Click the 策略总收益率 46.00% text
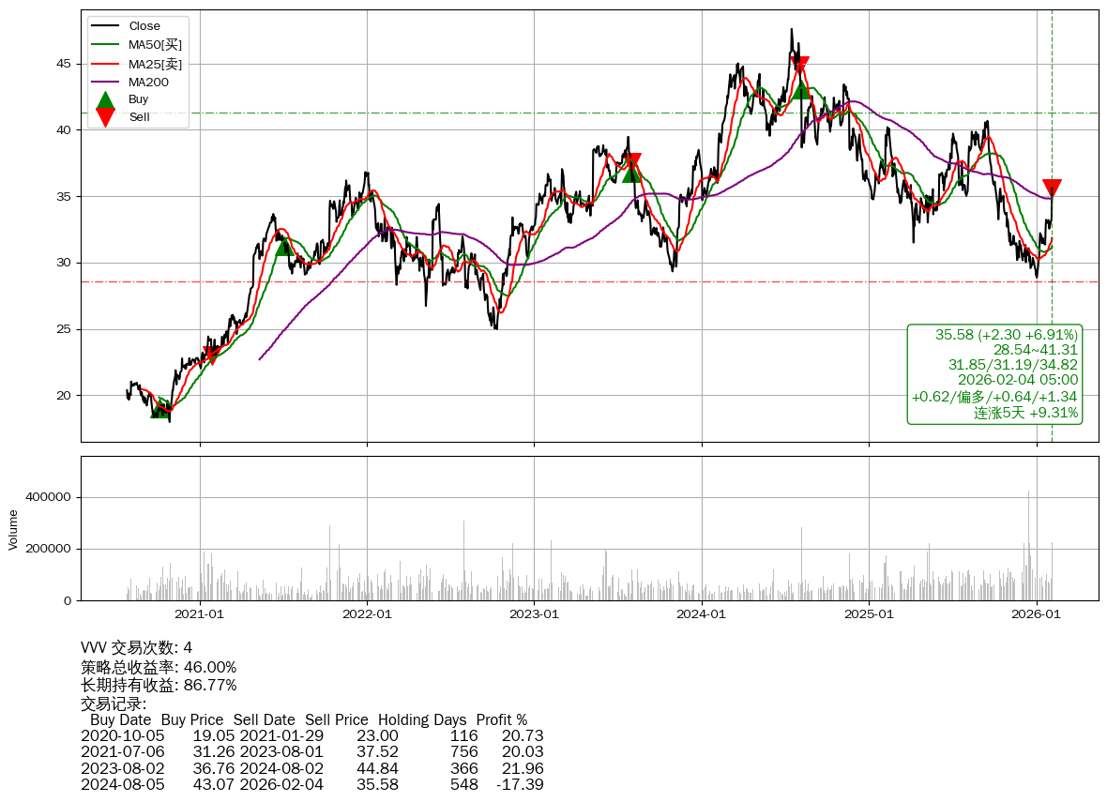The image size is (1107, 802). point(159,667)
